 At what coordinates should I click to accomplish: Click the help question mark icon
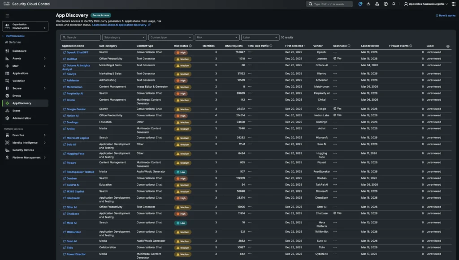385,4
